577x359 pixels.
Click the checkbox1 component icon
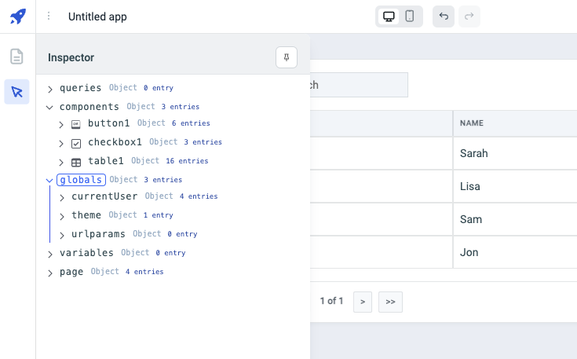(76, 144)
